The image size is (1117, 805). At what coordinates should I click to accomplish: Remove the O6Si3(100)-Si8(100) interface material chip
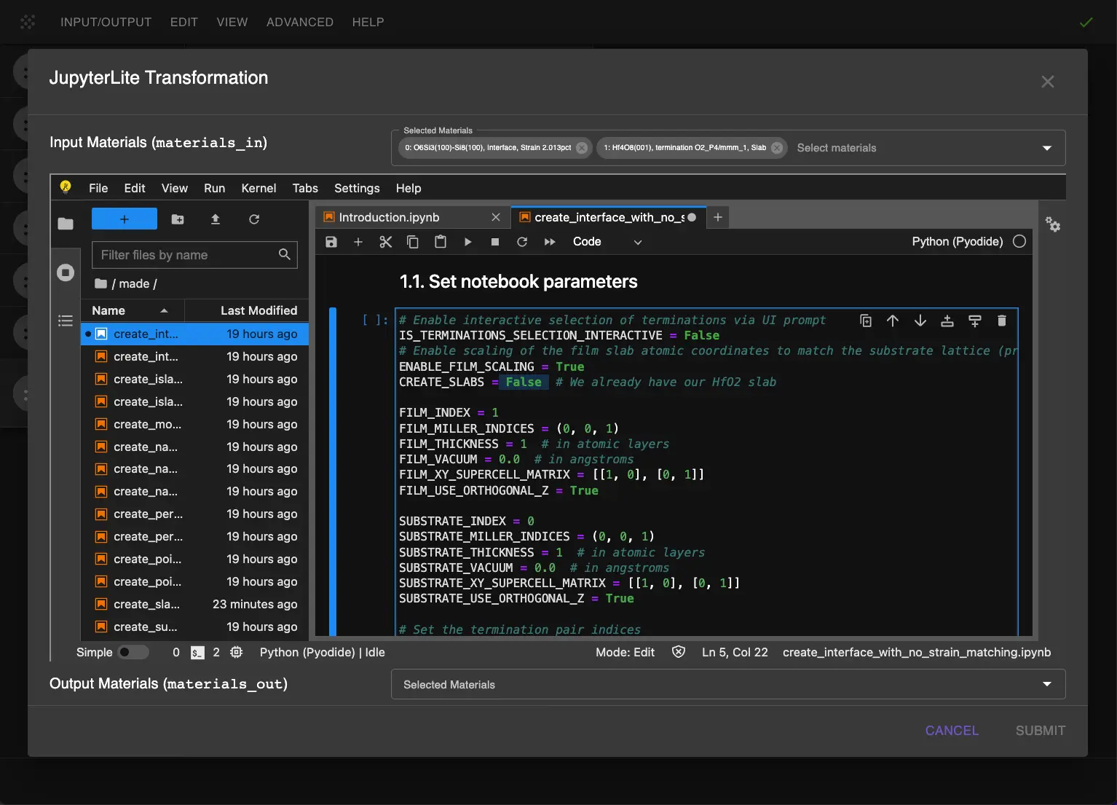582,148
